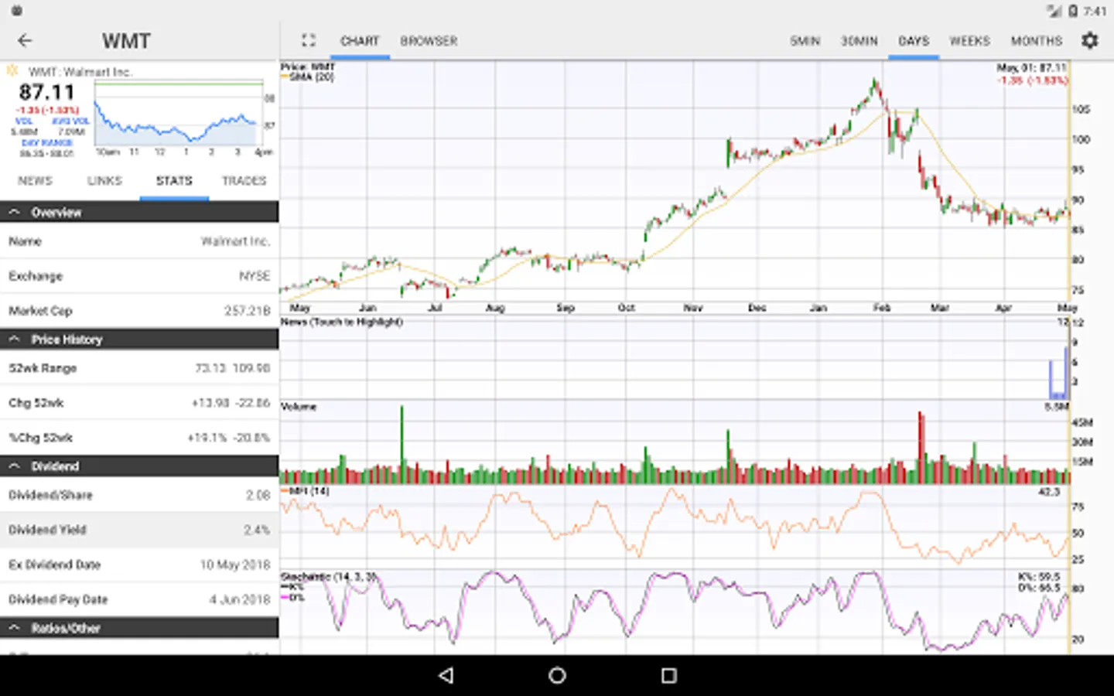Select the DAYS chart interval
Screen dimensions: 1114x696
coord(914,41)
